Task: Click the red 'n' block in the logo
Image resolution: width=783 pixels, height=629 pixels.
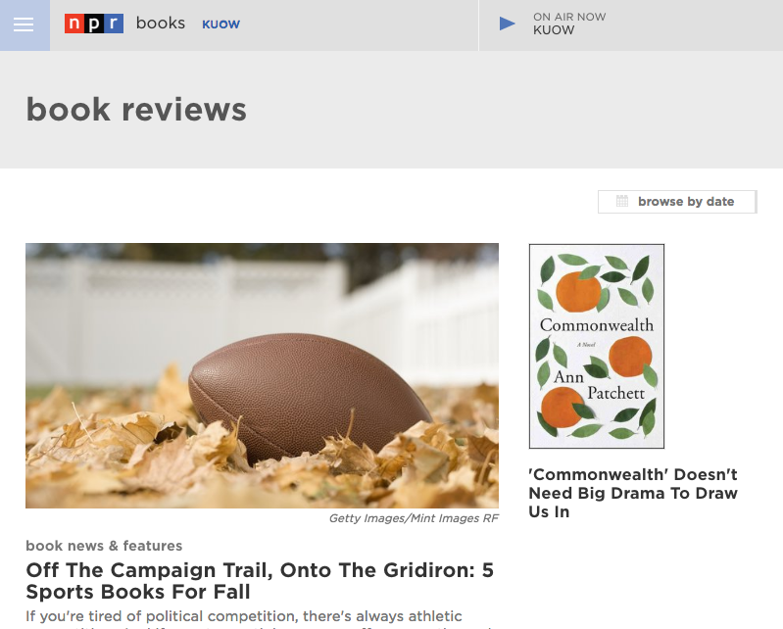Action: click(74, 24)
